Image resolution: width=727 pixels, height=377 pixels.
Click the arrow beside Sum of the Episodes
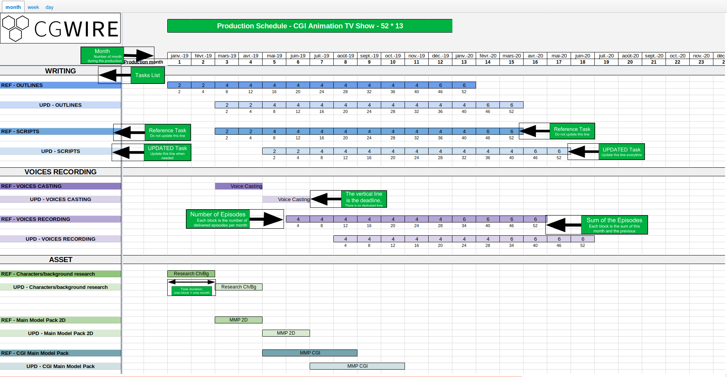[x=564, y=225]
